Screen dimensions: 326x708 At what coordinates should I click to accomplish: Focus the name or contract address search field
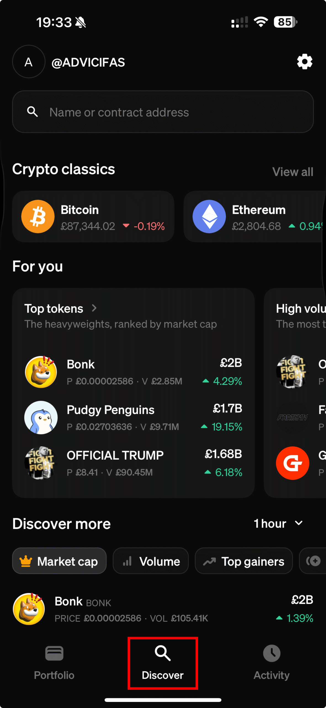point(163,112)
